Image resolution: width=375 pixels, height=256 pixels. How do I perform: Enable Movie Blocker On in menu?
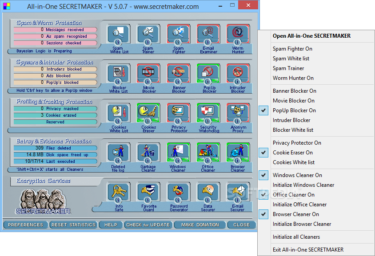(316, 101)
